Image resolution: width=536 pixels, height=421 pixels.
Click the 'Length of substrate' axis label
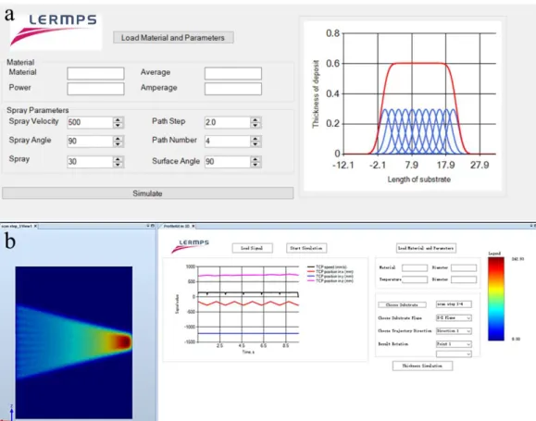419,180
